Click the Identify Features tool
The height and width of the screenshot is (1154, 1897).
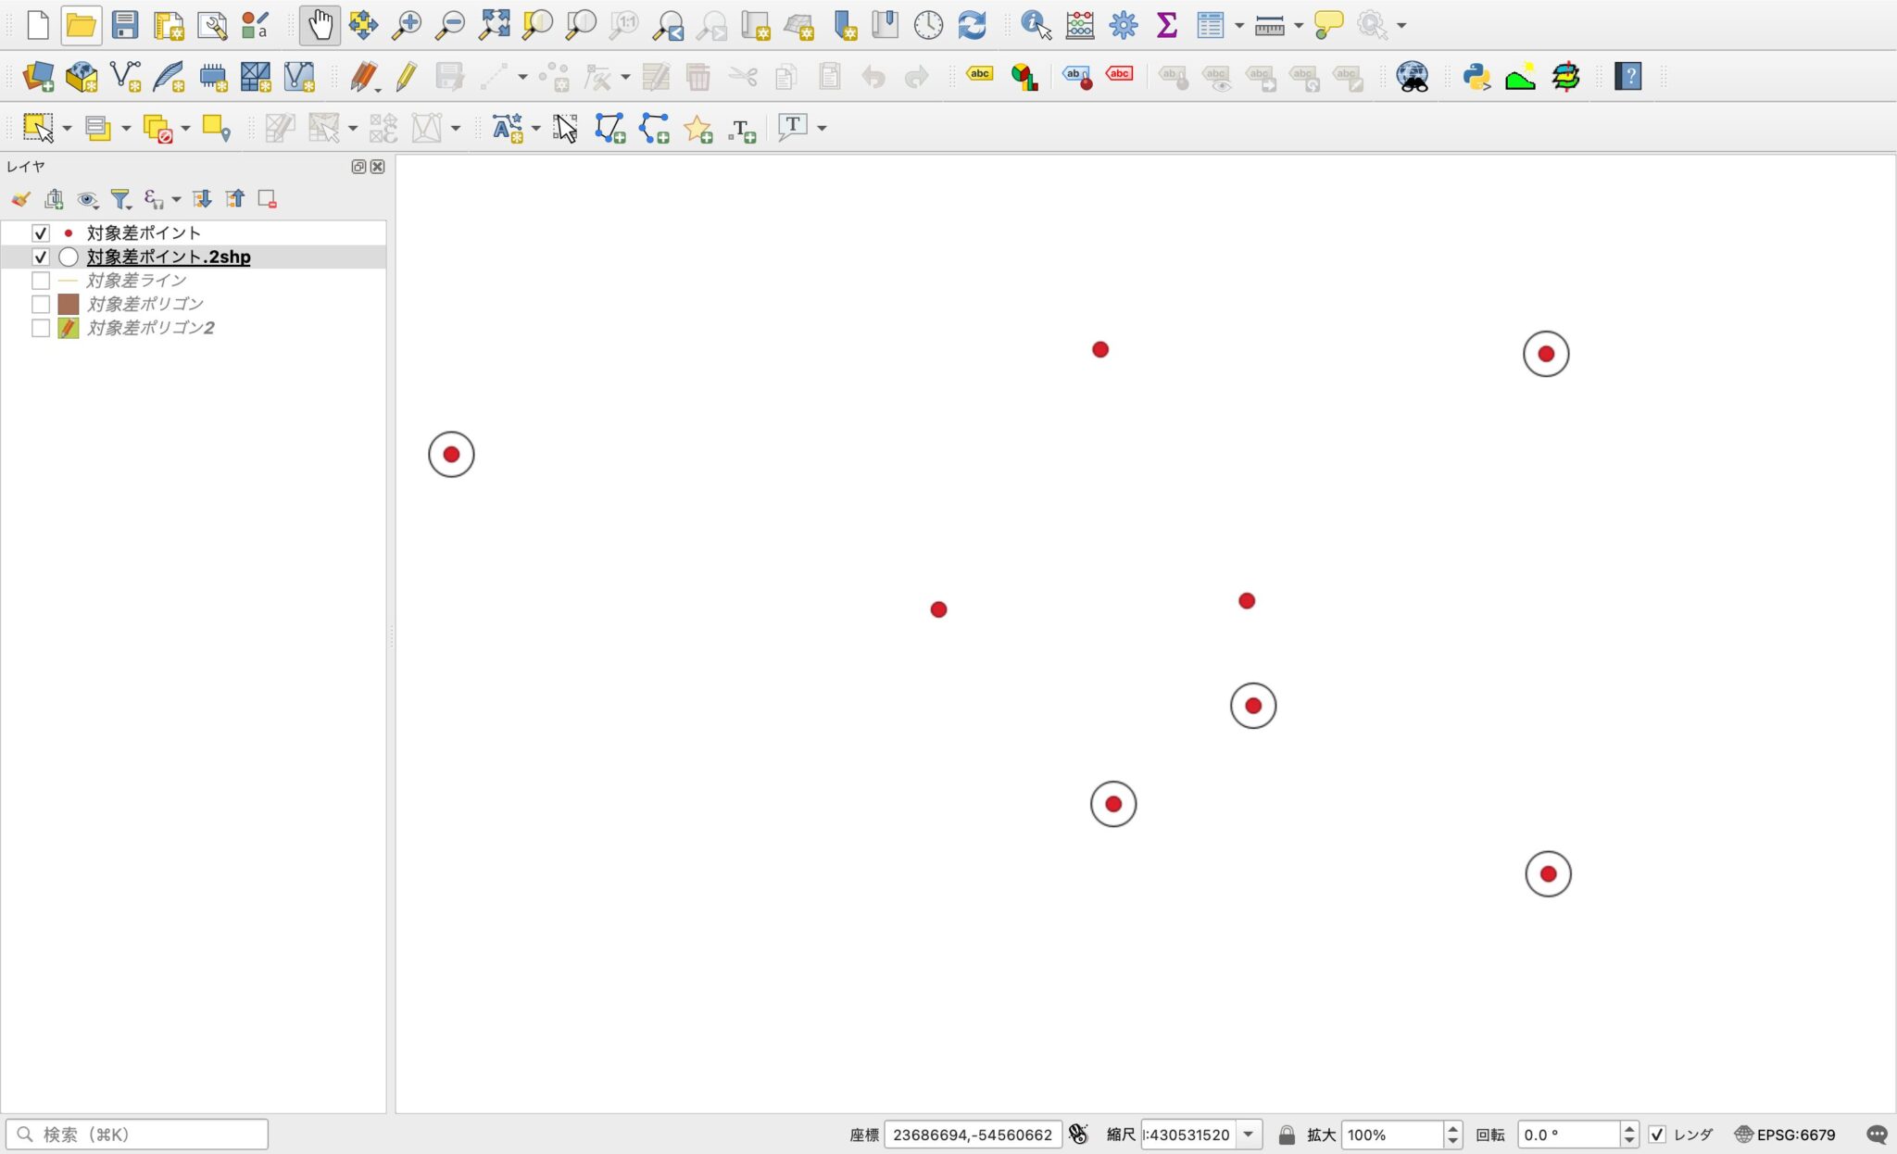(1036, 25)
